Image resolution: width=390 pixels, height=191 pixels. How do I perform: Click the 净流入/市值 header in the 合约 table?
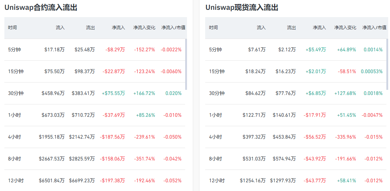pos(173,28)
